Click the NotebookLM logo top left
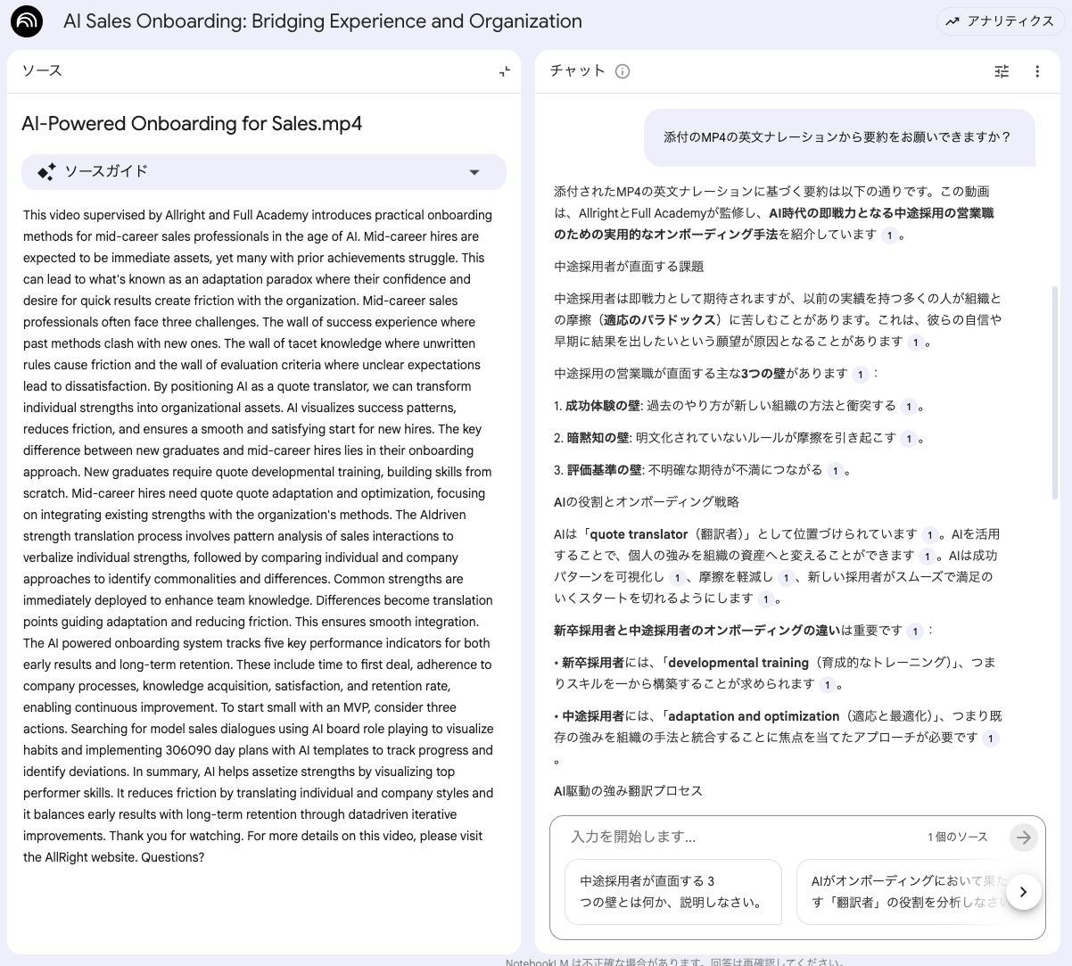This screenshot has width=1072, height=966. point(27,21)
